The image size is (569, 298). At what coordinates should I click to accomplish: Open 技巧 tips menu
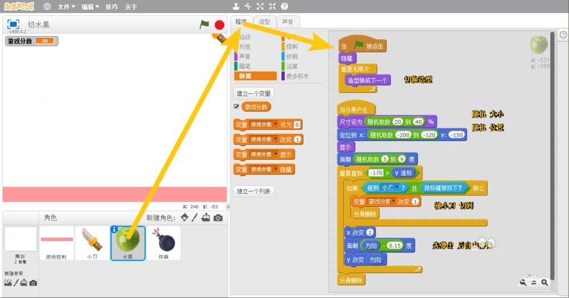(x=112, y=6)
